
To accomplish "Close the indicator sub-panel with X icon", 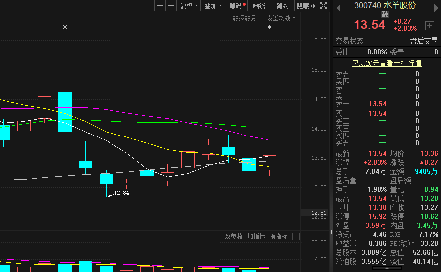I will tap(296, 236).
